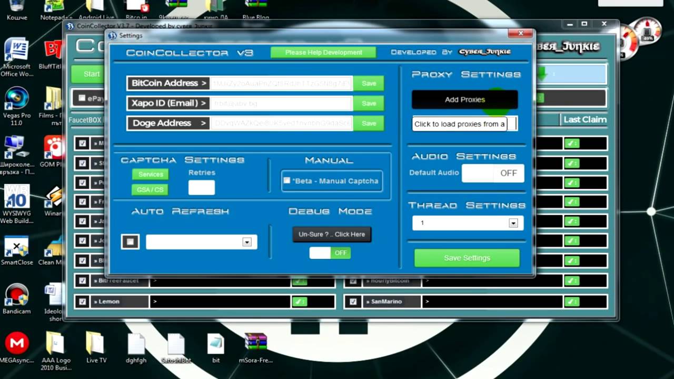
Task: Open GSA / CS captcha button
Action: click(150, 189)
